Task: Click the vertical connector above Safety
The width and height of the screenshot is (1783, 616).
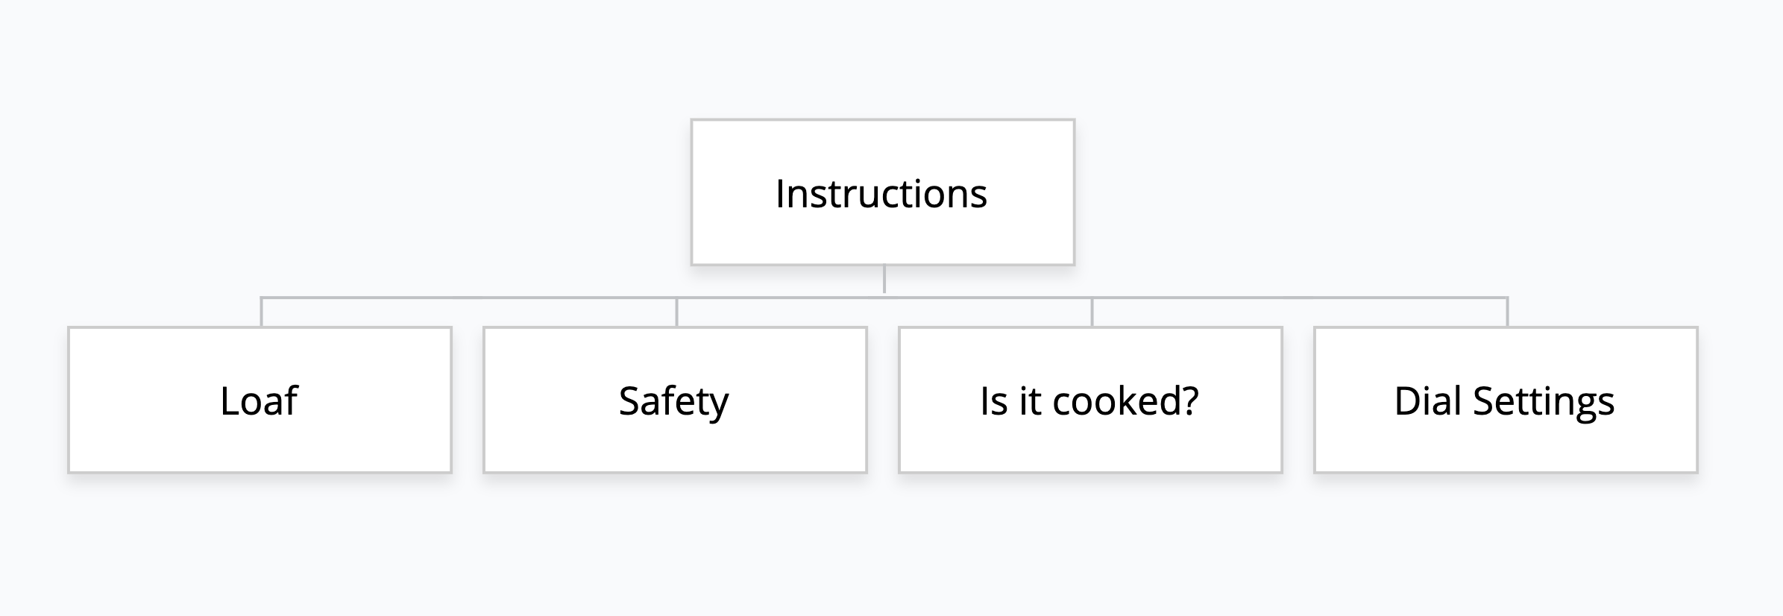Action: (x=676, y=312)
